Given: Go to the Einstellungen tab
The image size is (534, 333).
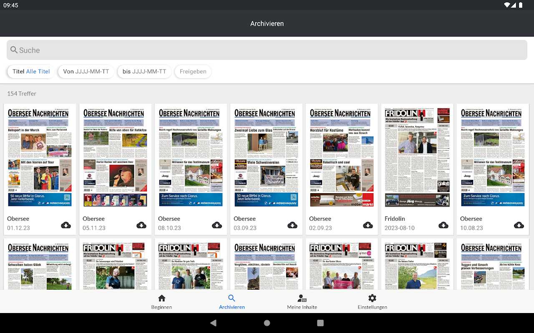Looking at the screenshot, I should pos(373,302).
